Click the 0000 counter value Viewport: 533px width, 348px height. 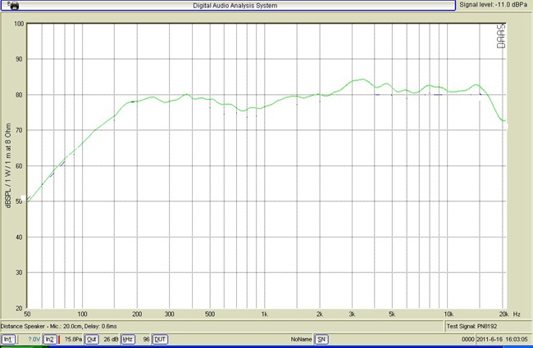click(x=467, y=339)
